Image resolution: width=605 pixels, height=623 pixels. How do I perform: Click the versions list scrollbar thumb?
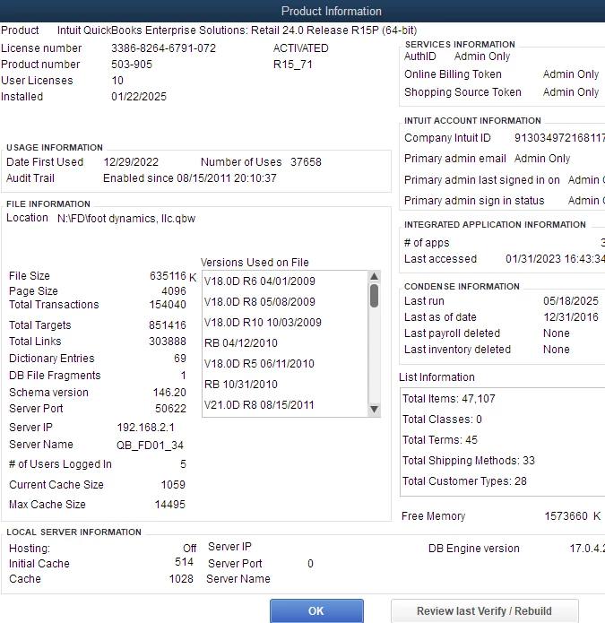pos(374,296)
